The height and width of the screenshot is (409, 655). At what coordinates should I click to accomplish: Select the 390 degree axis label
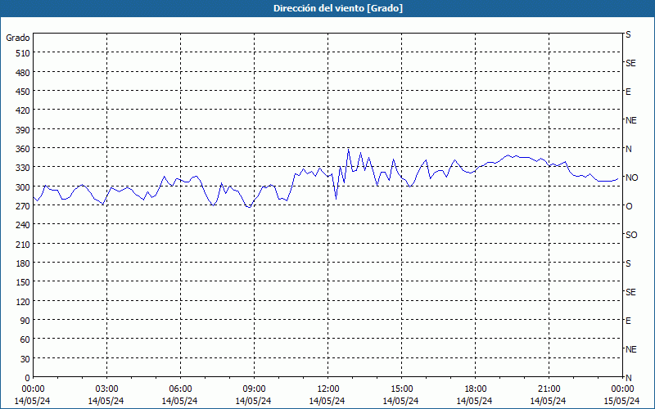tap(23, 130)
